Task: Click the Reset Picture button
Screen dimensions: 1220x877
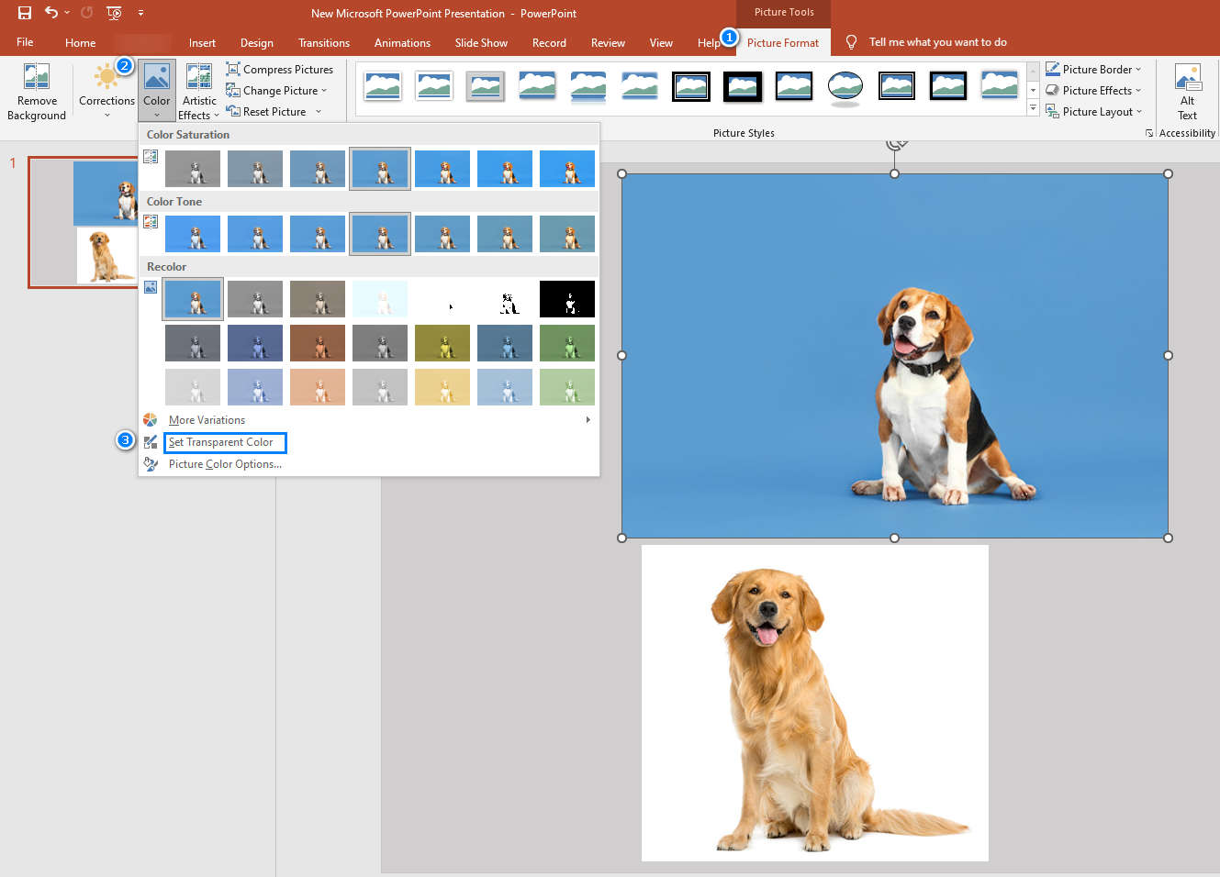Action: coord(274,112)
